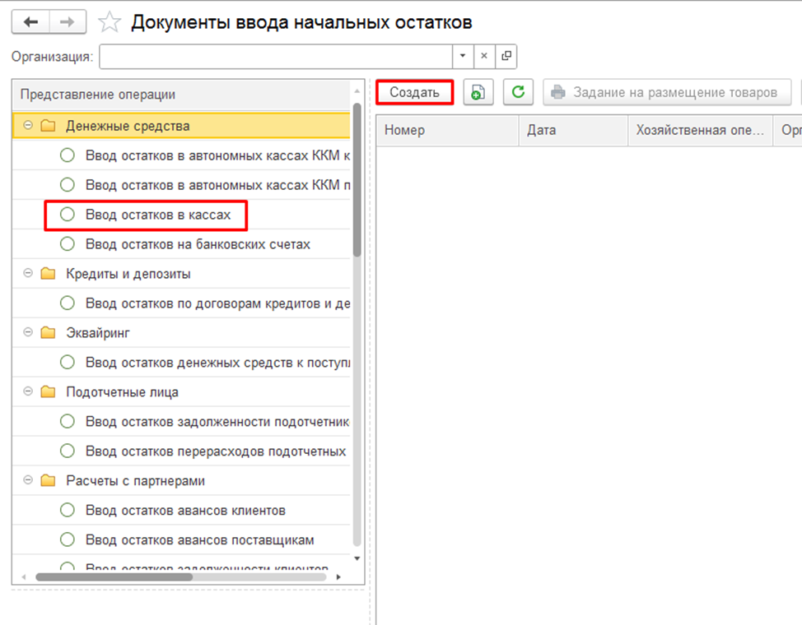The width and height of the screenshot is (802, 625).
Task: Click the Денежные средства folder icon
Action: pos(48,126)
